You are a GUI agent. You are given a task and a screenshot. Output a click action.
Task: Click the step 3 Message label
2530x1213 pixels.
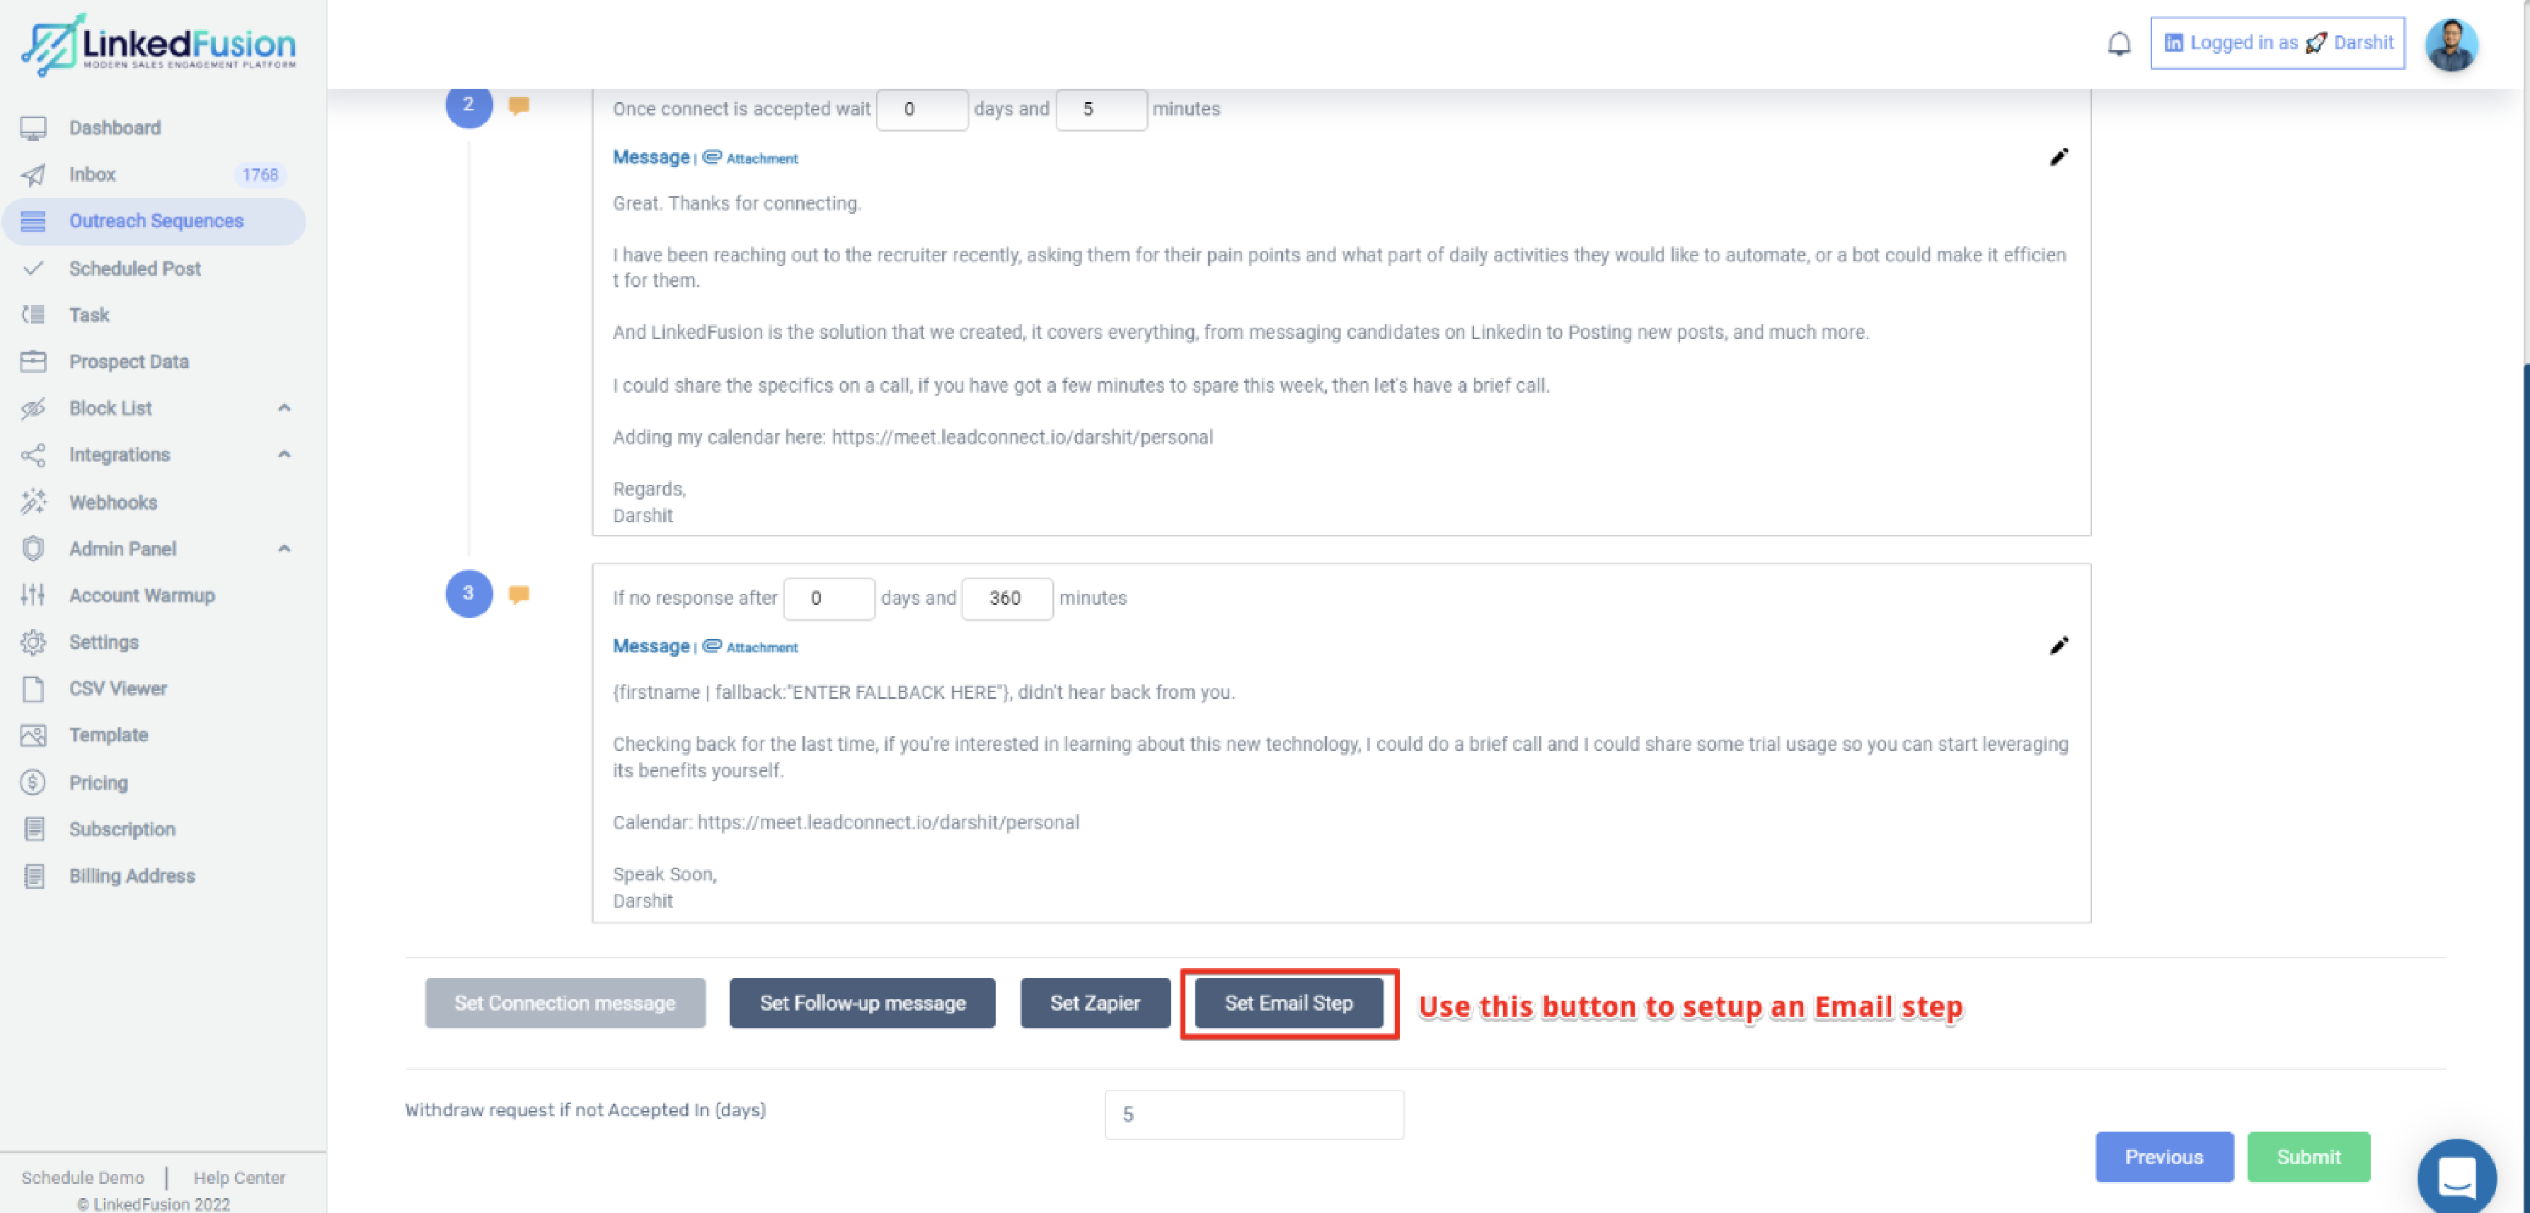tap(651, 646)
